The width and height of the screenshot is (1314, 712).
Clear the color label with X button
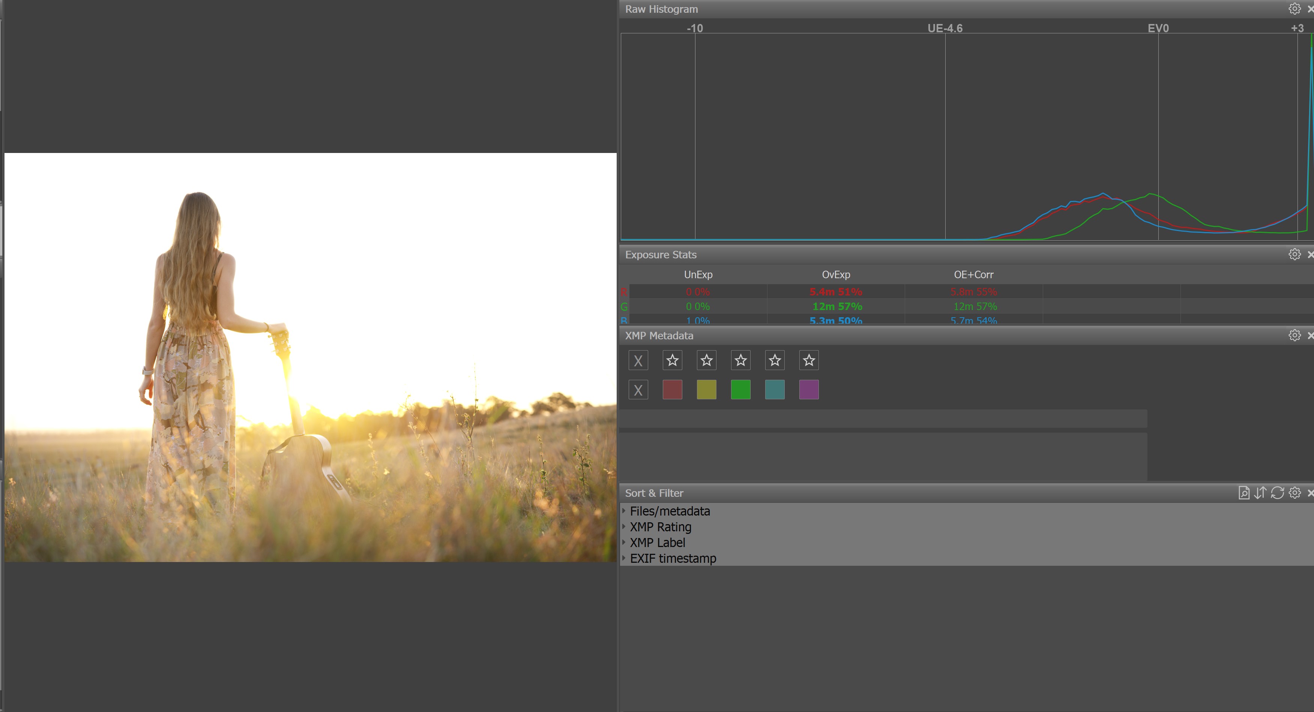click(638, 390)
